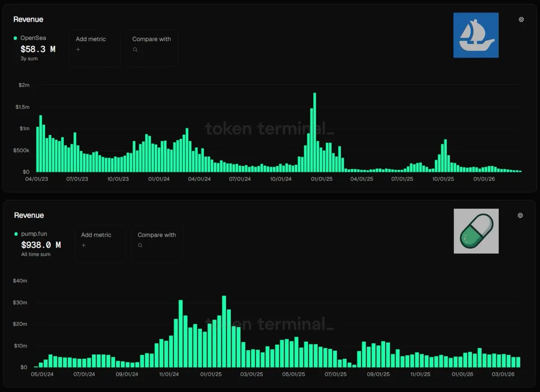Open Add metric box on OpenSea panel
This screenshot has height=392, width=540.
pyautogui.click(x=95, y=48)
